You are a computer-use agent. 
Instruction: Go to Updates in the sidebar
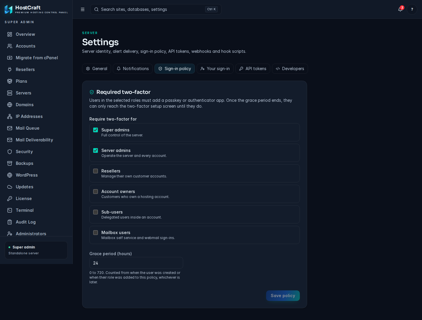(x=36, y=187)
